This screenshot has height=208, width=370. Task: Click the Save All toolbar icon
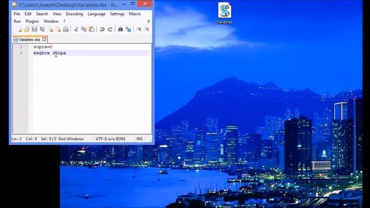click(42, 29)
